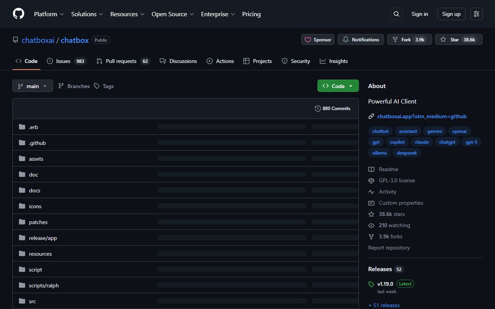
Task: Click the tag icon beside v1.19.0
Action: coord(371,284)
